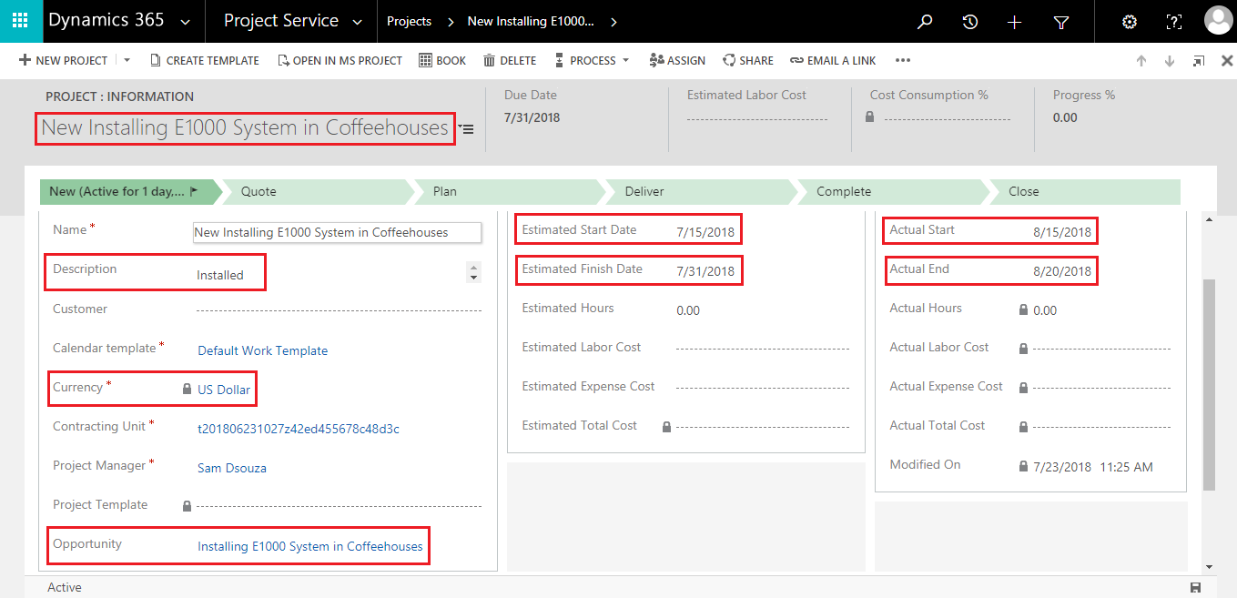Click the lock icon beside Modified On
Image resolution: width=1237 pixels, height=598 pixels.
pyautogui.click(x=1023, y=466)
